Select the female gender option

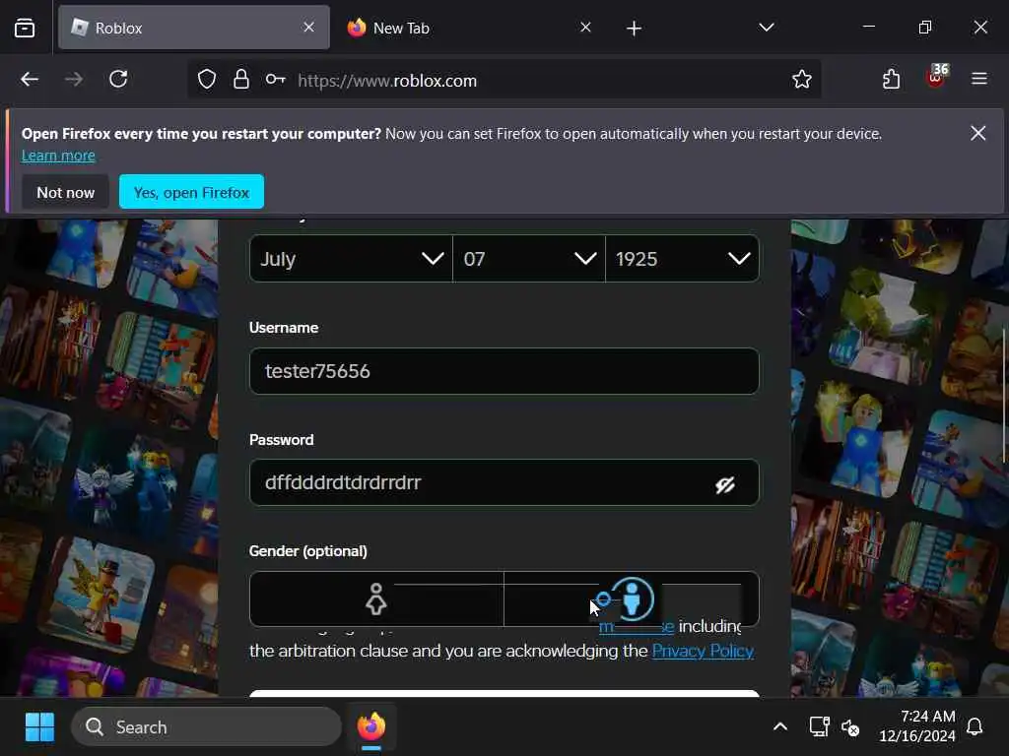[376, 599]
